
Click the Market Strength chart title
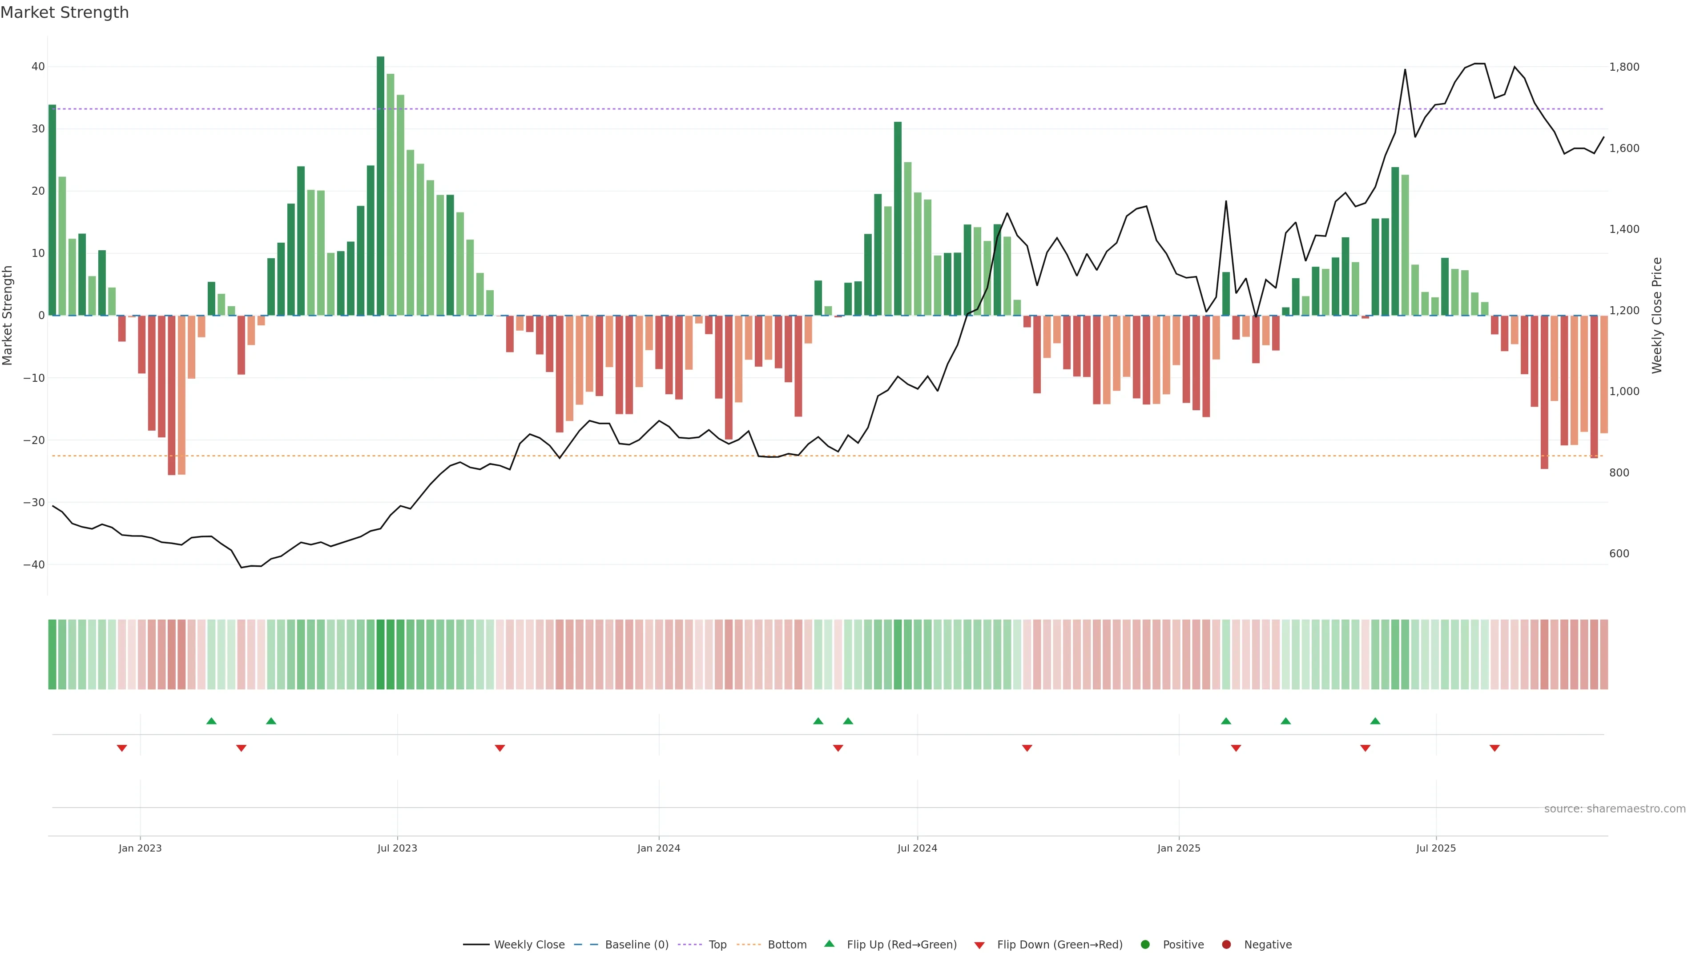64,12
